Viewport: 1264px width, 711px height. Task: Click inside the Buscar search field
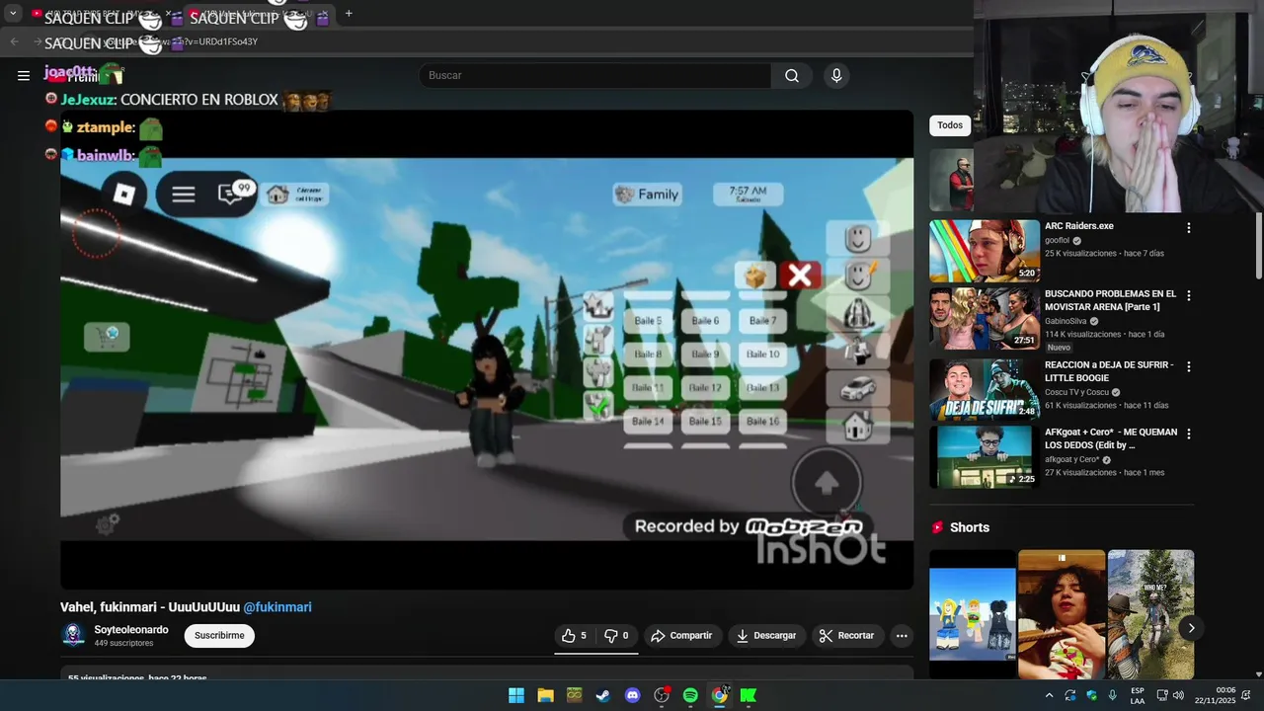click(595, 75)
